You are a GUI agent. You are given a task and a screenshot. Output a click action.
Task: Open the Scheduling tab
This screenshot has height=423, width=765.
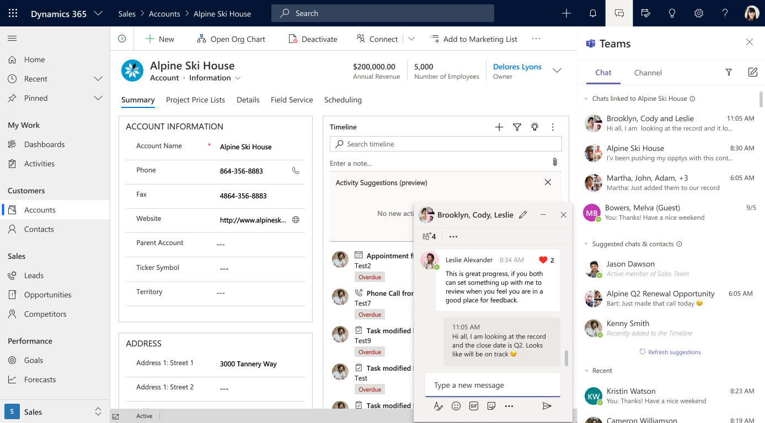(x=343, y=100)
